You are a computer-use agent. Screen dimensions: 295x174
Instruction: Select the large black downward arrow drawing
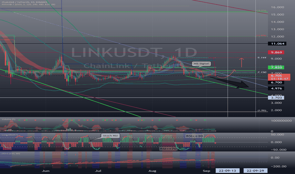pyautogui.click(x=231, y=82)
